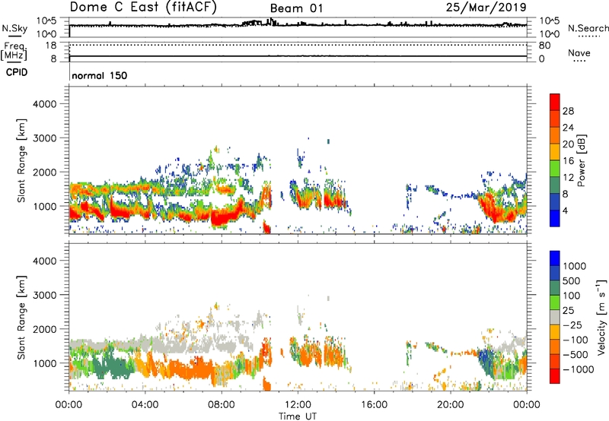Click the "normal 150" CPID value
Image resolution: width=609 pixels, height=421 pixels.
[100, 75]
